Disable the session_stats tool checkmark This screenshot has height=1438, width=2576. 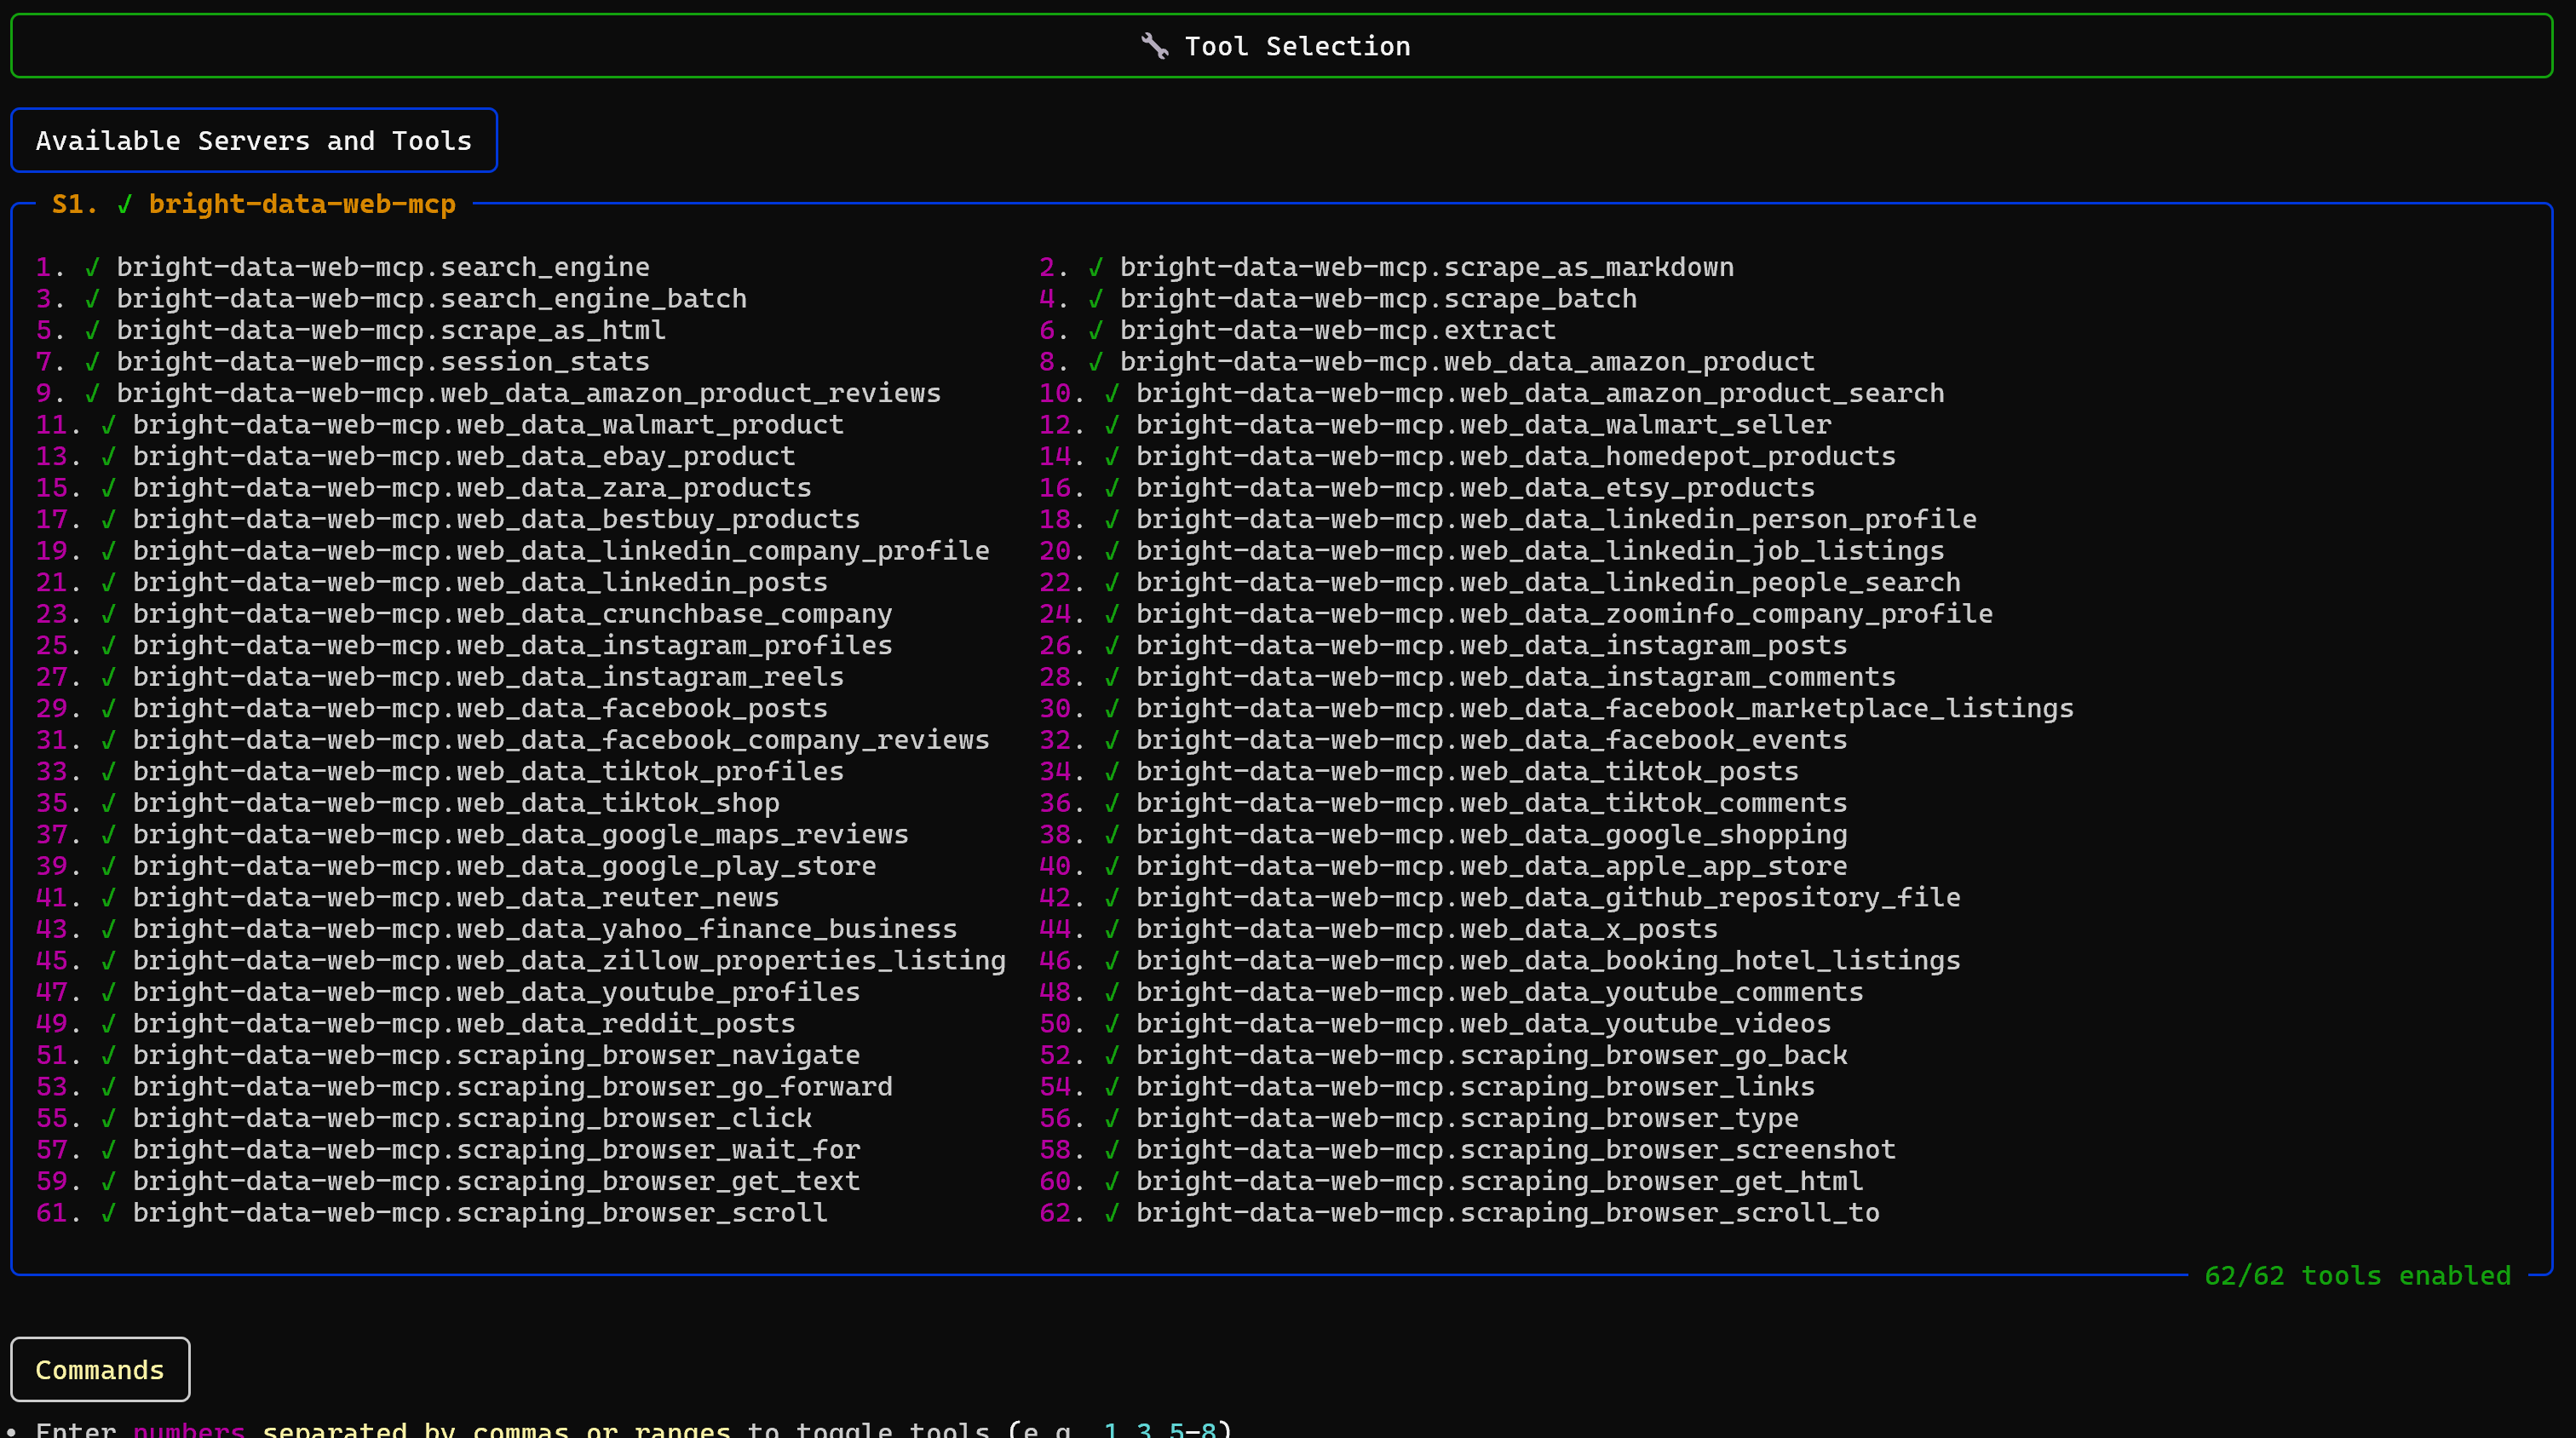coord(91,361)
